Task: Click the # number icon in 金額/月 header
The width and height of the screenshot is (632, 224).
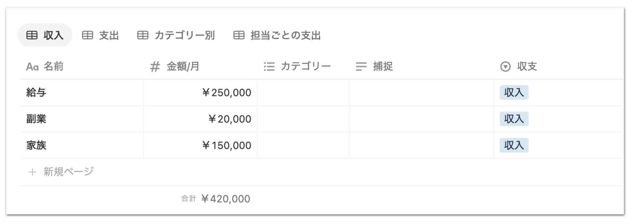Action: 155,67
